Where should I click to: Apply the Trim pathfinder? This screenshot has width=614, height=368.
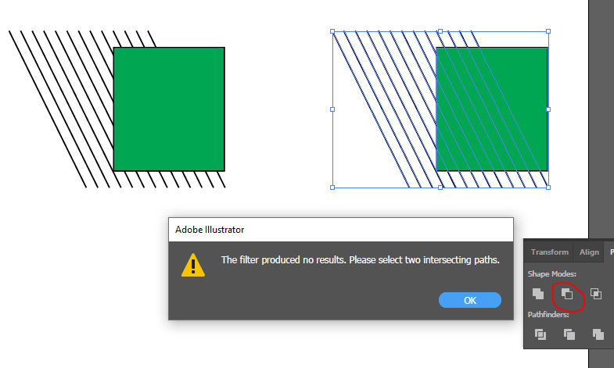click(569, 334)
